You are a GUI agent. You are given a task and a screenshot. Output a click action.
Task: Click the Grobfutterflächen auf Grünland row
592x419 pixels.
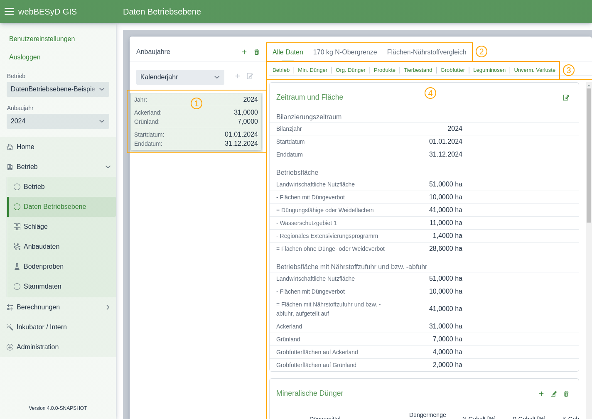[424, 365]
